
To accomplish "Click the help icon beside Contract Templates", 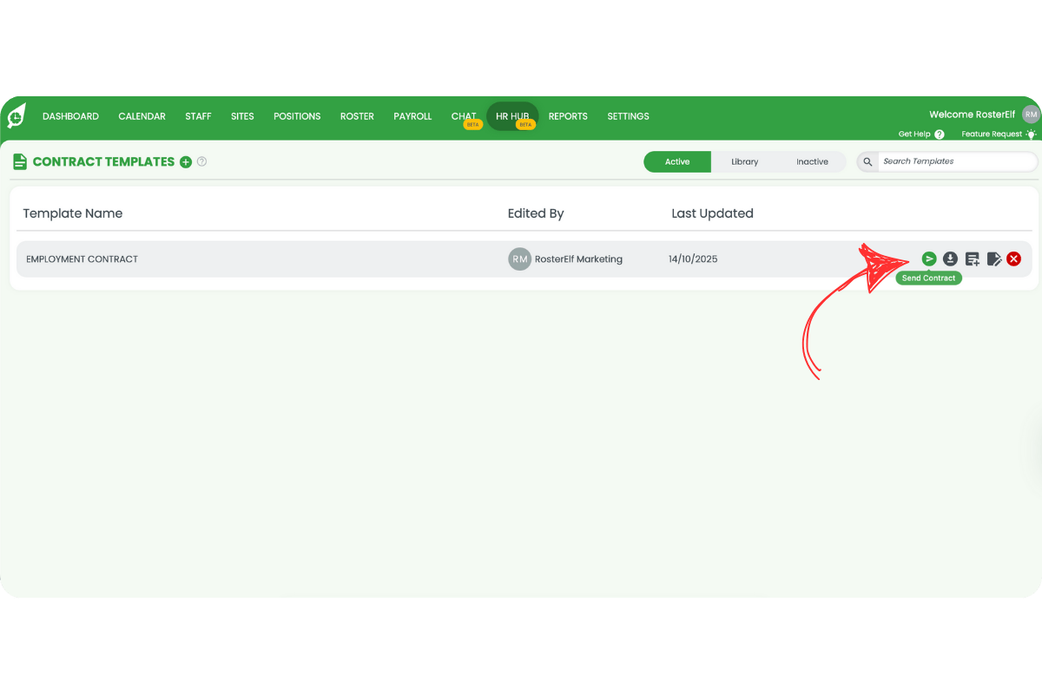I will [x=201, y=162].
